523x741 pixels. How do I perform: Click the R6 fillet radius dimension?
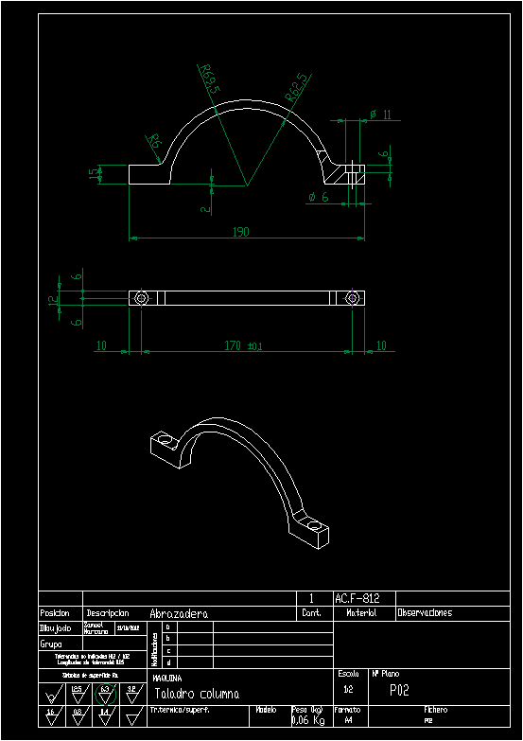point(154,141)
